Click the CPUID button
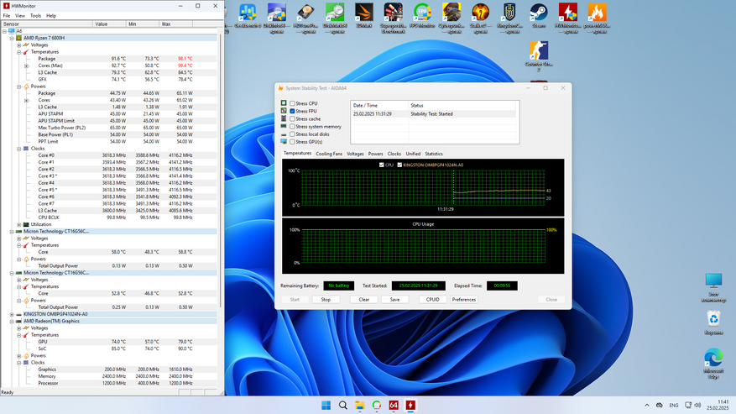The image size is (736, 414). 432,299
